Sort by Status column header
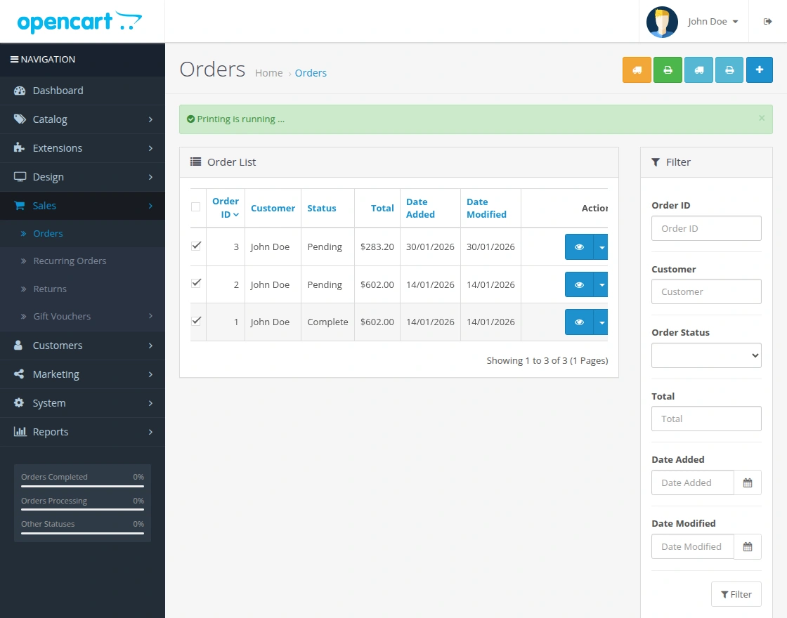The image size is (787, 618). tap(322, 208)
